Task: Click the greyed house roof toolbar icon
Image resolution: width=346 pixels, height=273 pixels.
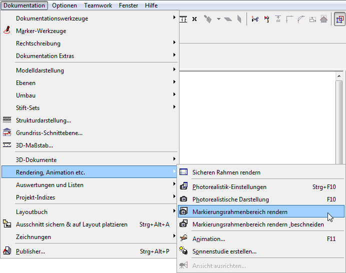Action: tap(323, 19)
